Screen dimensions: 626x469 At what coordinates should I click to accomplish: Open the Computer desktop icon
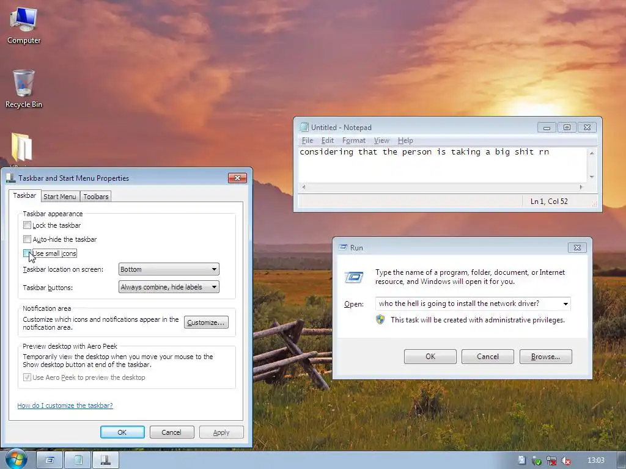(24, 25)
